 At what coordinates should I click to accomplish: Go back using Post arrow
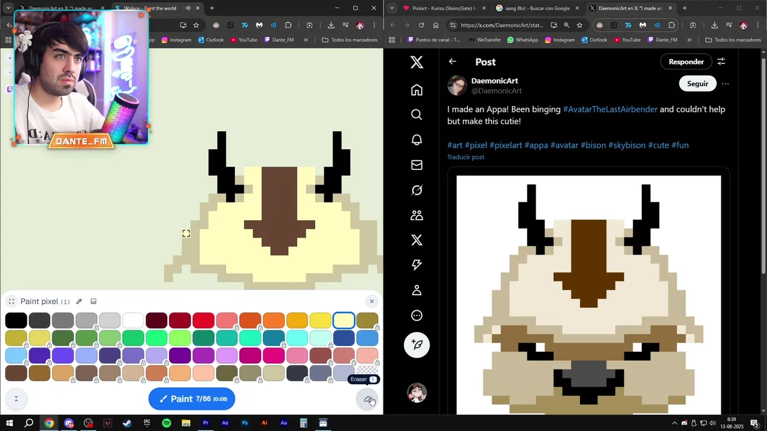pos(452,62)
